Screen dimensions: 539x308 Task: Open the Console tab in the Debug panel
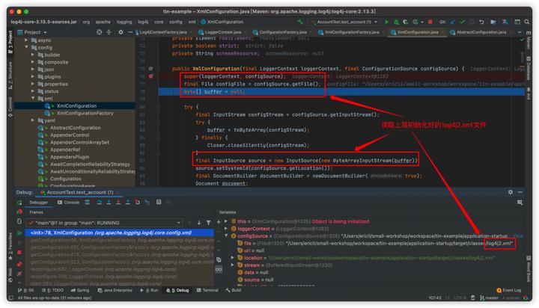(68, 203)
